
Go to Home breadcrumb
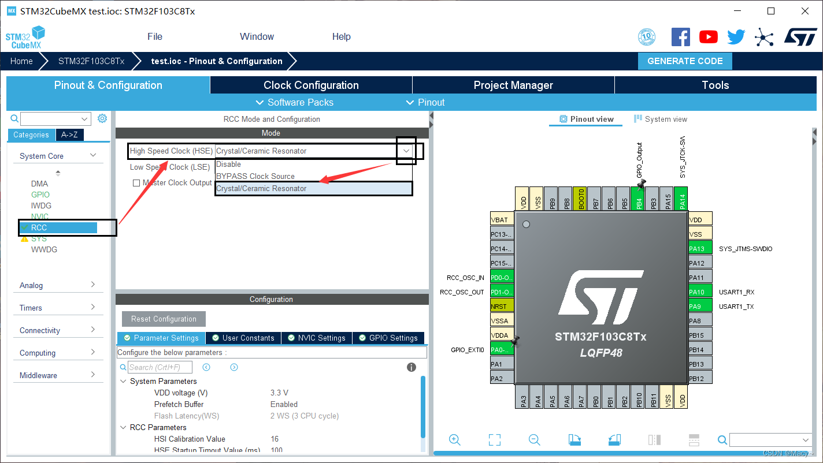click(x=21, y=61)
